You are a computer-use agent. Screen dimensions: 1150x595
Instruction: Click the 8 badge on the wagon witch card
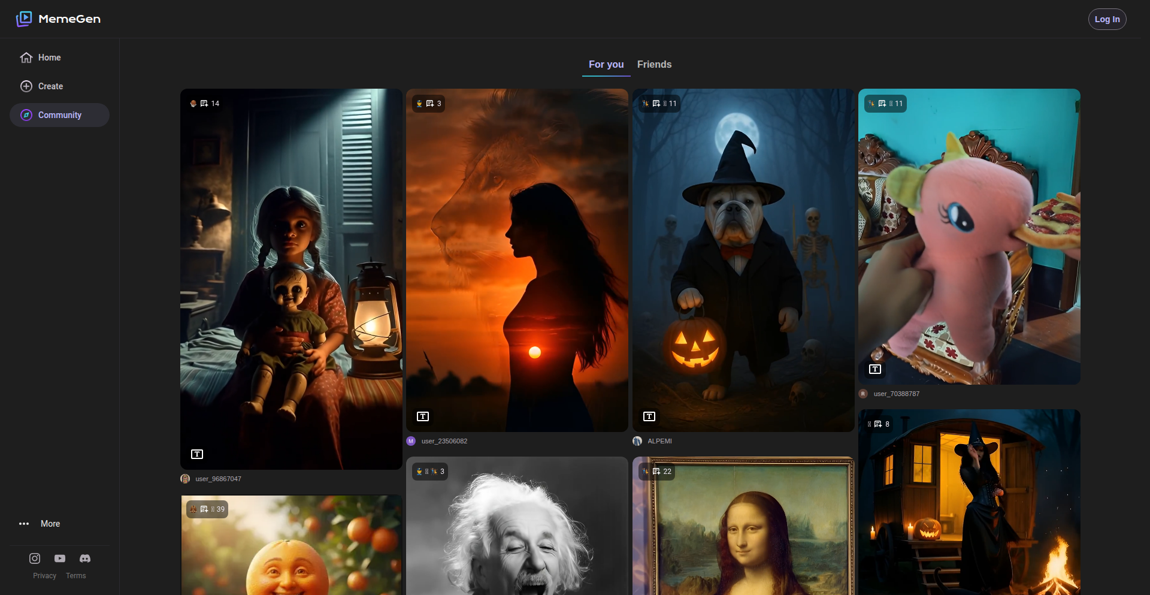click(x=879, y=424)
